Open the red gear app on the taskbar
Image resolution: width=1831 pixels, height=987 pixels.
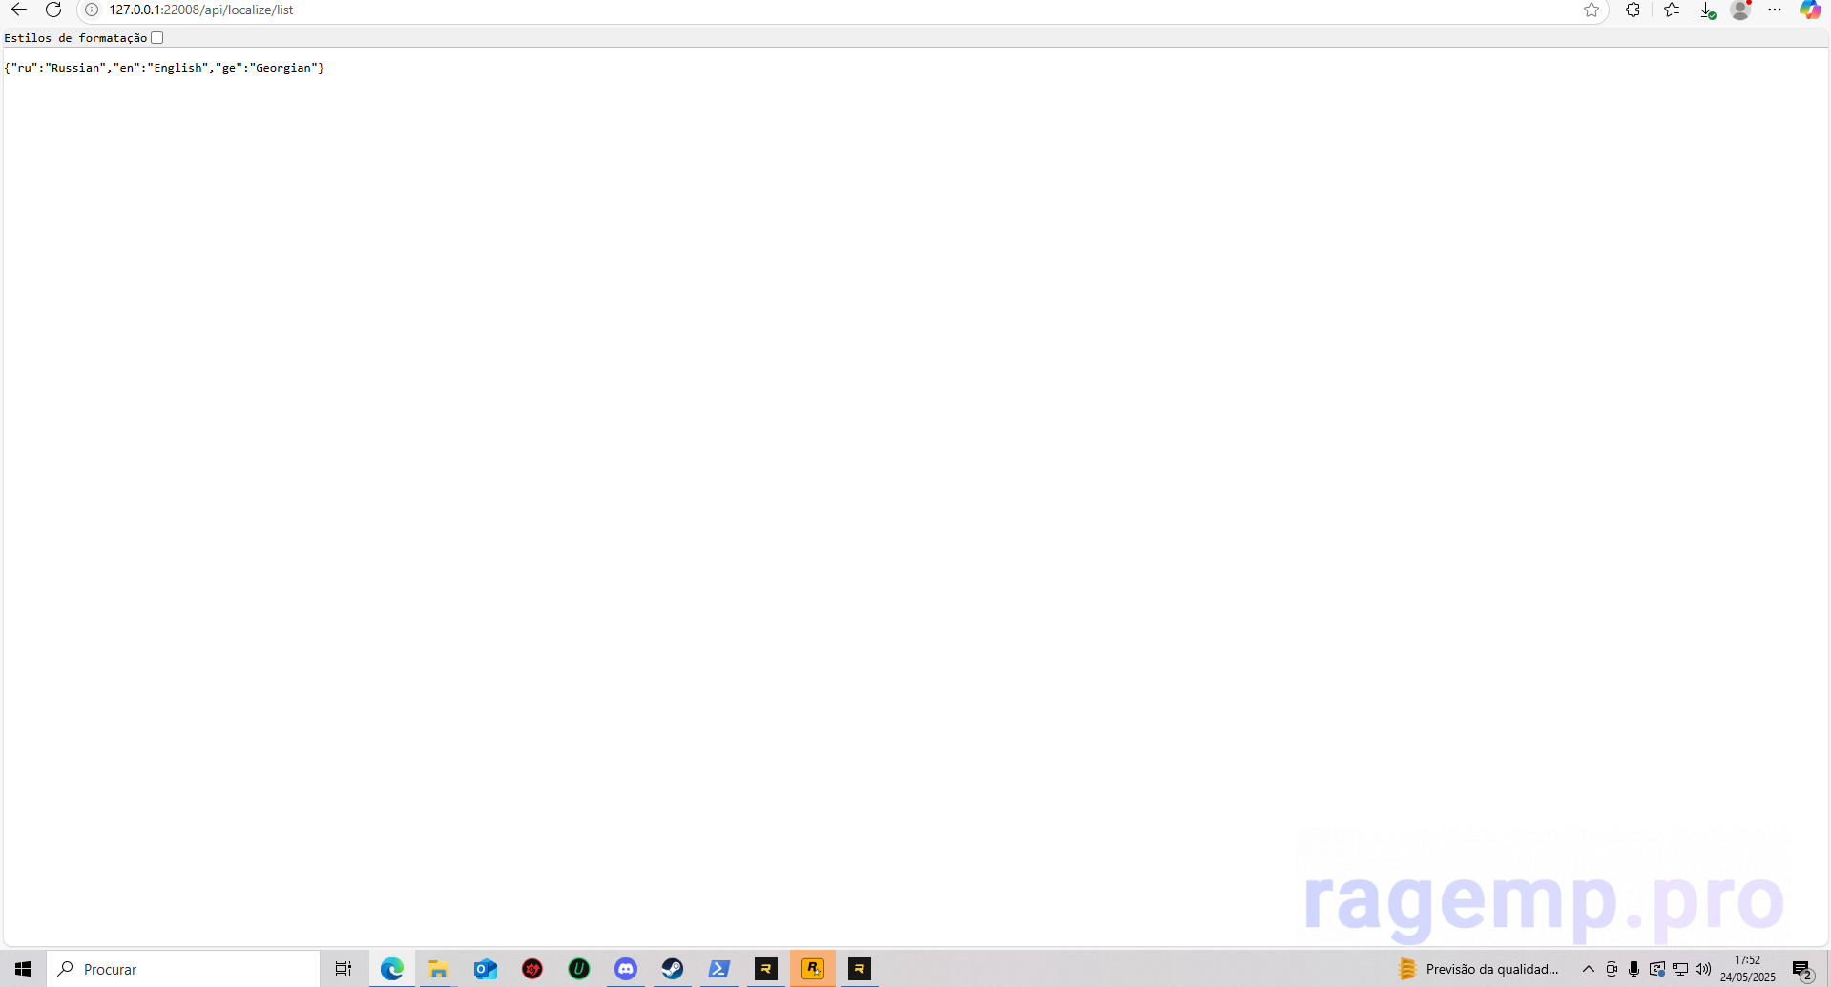point(532,969)
